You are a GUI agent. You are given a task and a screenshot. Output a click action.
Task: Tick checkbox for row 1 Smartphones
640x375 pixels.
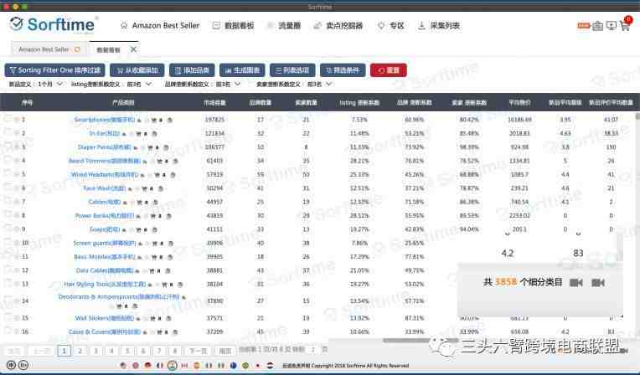tap(7, 119)
